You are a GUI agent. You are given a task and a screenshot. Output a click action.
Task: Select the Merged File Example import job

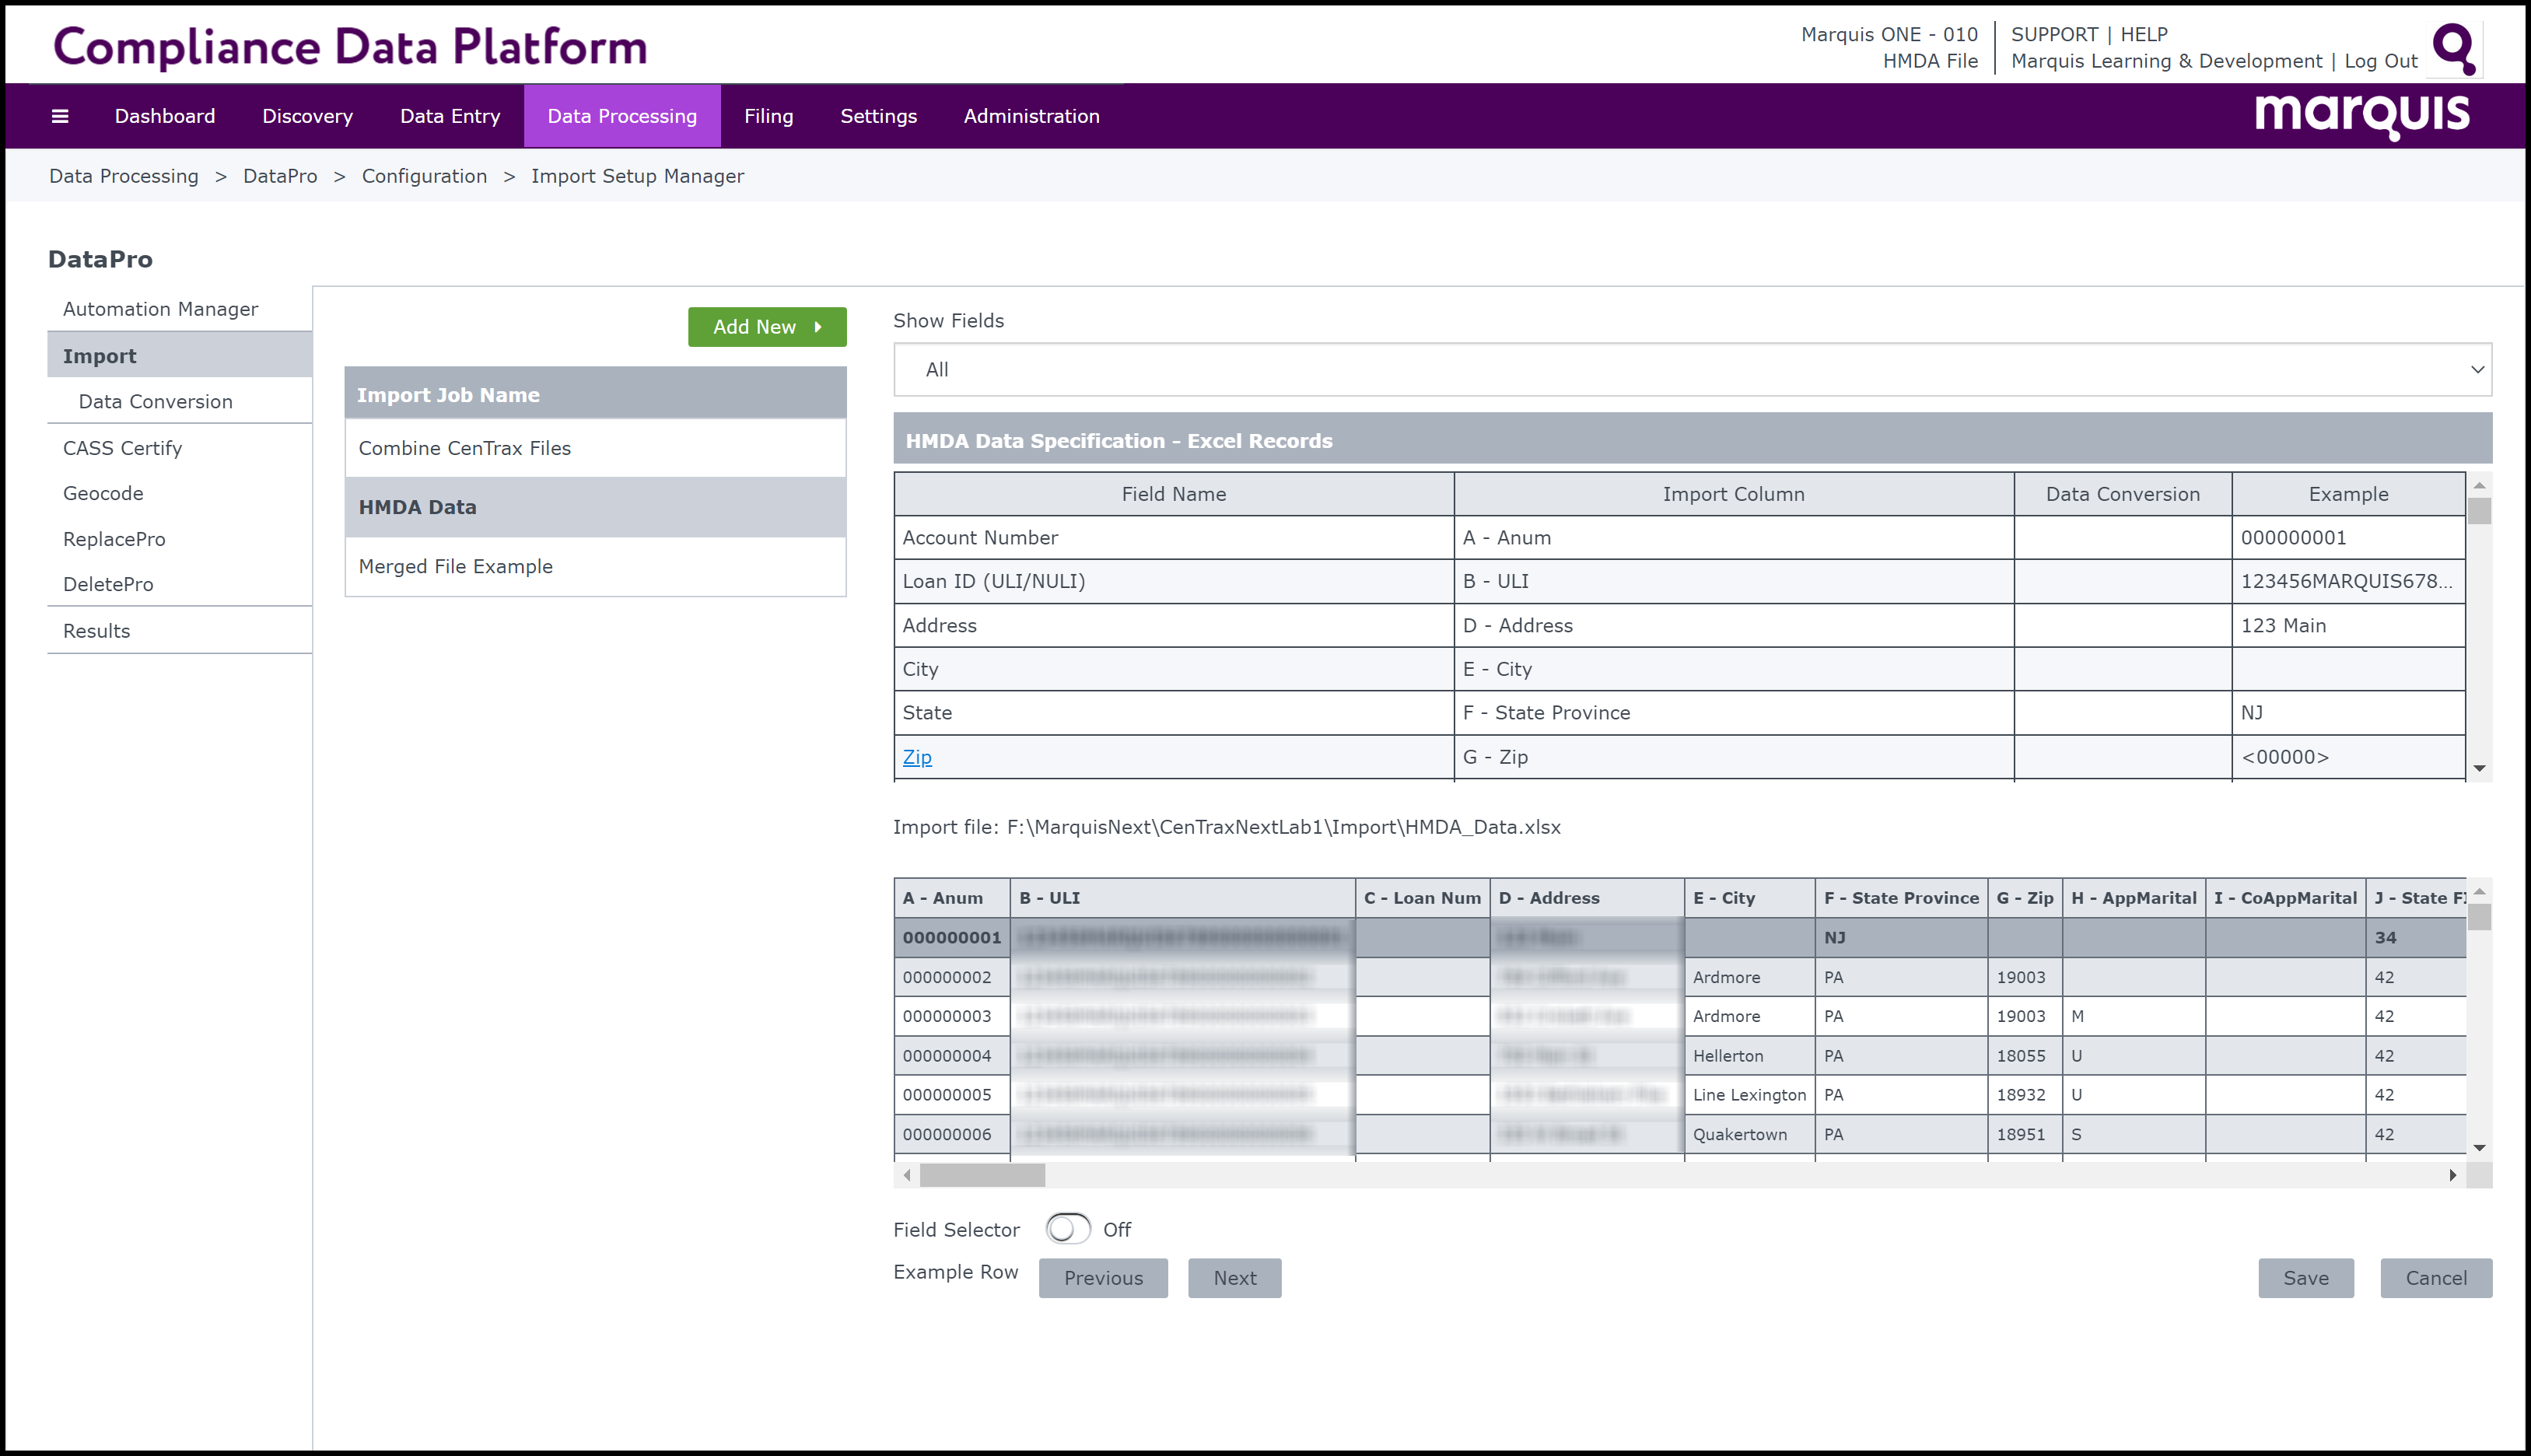[456, 567]
